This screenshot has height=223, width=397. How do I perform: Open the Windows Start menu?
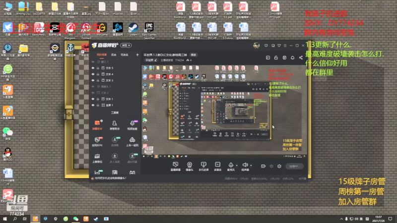(x=5, y=219)
